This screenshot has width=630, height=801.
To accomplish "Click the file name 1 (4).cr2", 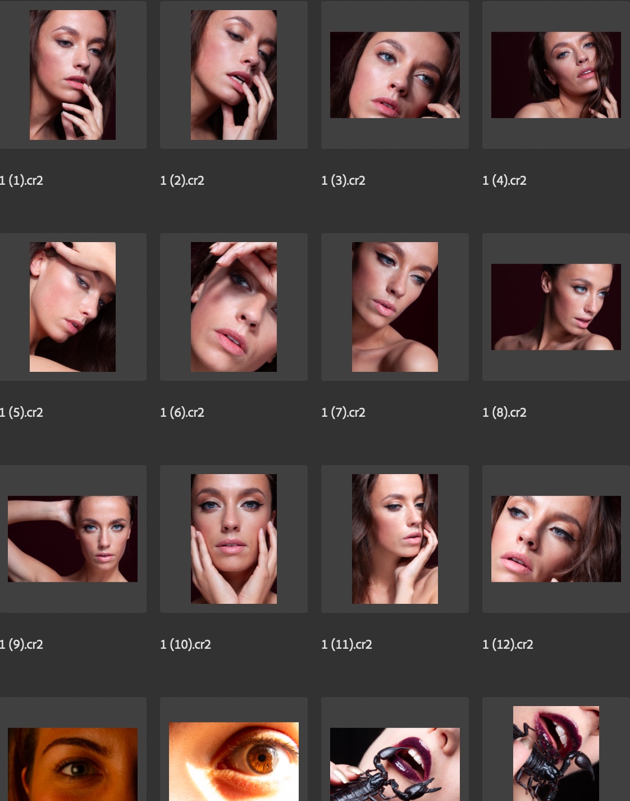I will [504, 180].
